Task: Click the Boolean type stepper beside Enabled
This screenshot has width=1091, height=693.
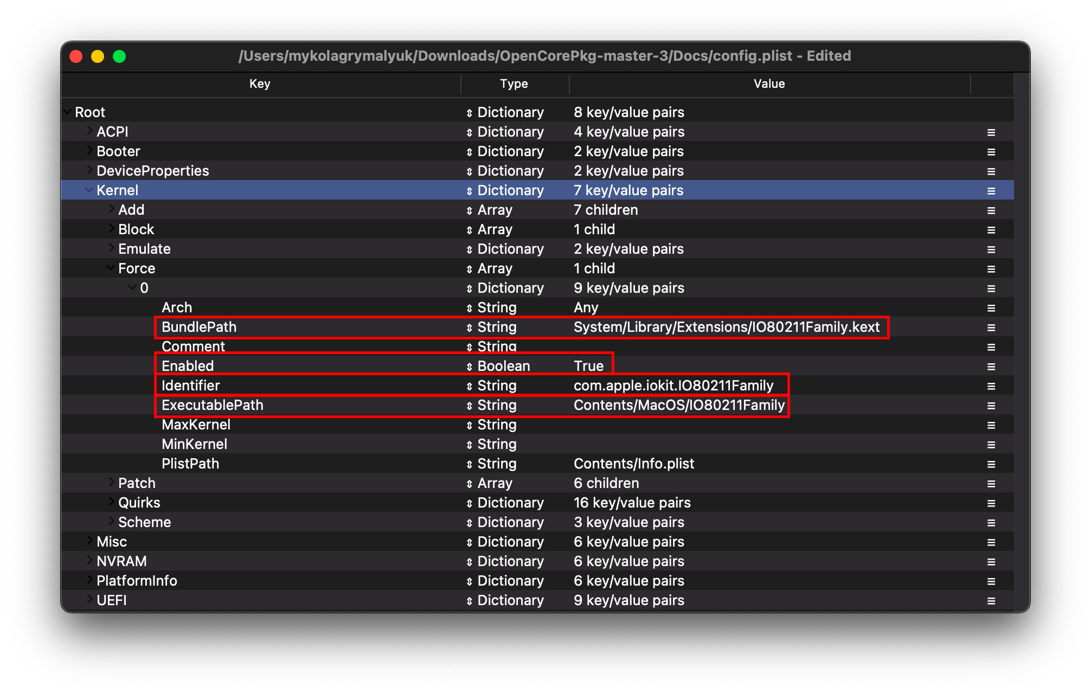Action: click(x=469, y=365)
